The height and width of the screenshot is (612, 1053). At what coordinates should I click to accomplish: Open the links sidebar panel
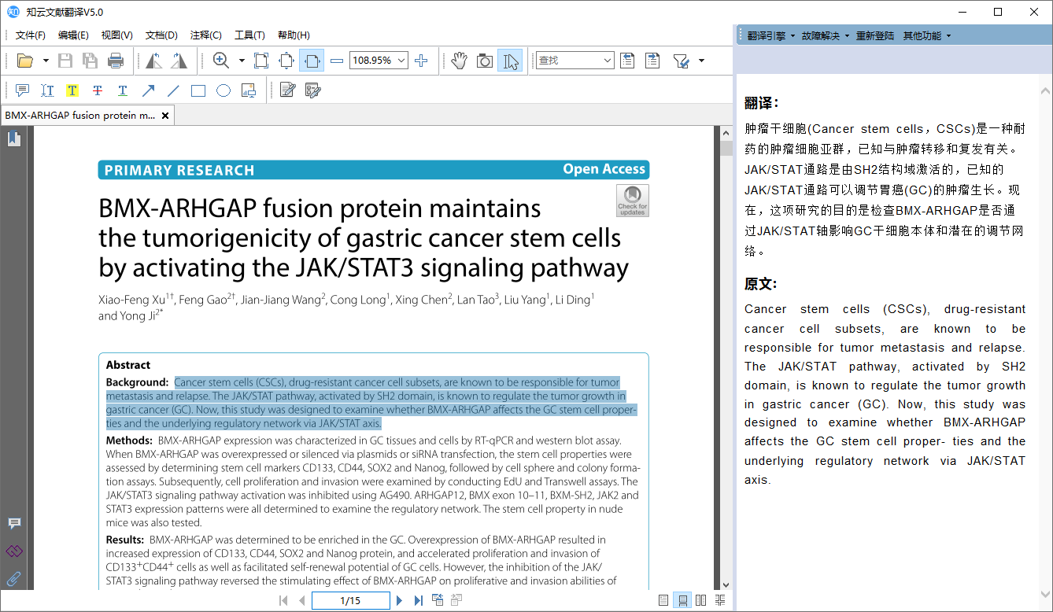tap(14, 551)
